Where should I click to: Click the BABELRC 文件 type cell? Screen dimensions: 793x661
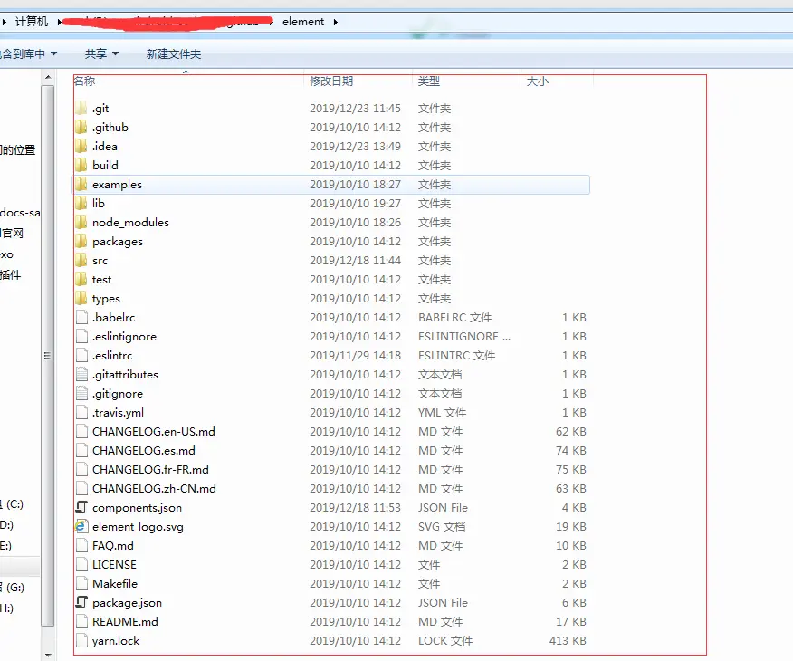tap(454, 318)
